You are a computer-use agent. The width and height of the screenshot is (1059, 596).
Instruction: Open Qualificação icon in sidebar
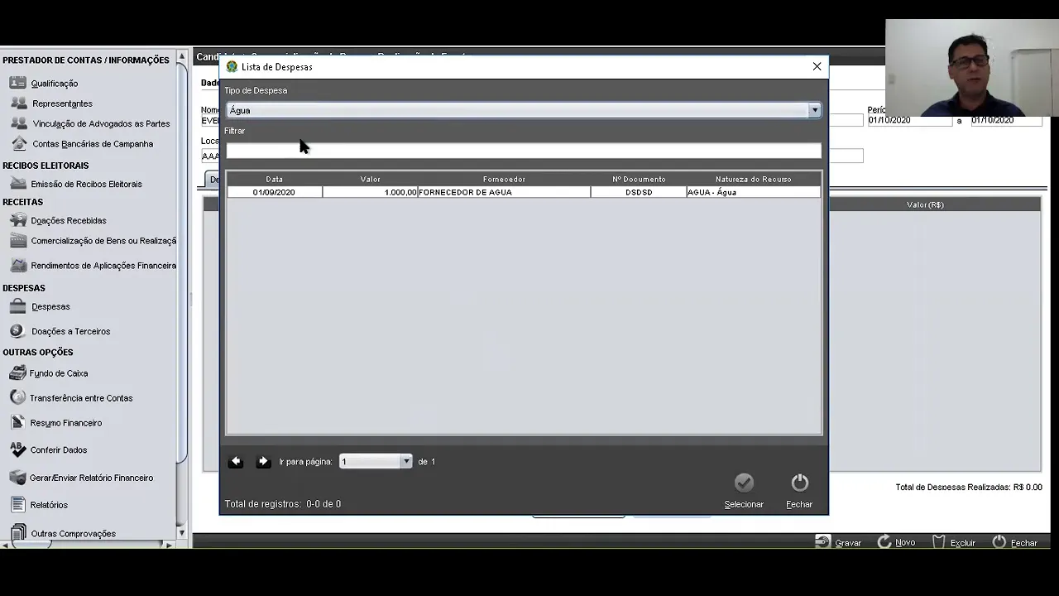[18, 83]
